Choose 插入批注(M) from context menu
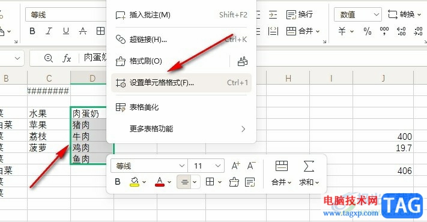This screenshot has width=427, height=222. 181,15
